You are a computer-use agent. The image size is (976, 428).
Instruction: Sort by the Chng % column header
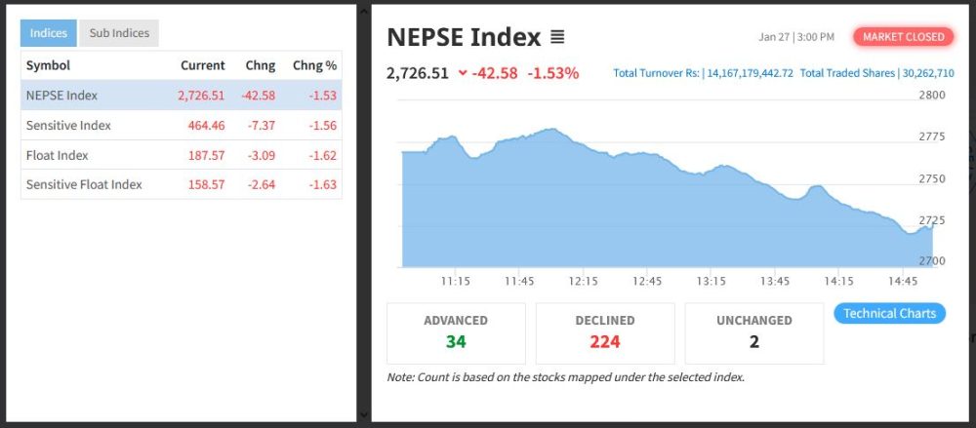(314, 65)
